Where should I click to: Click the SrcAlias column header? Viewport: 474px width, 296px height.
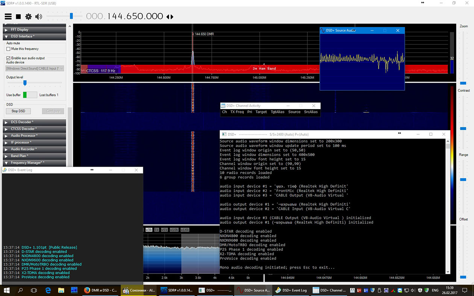click(311, 112)
